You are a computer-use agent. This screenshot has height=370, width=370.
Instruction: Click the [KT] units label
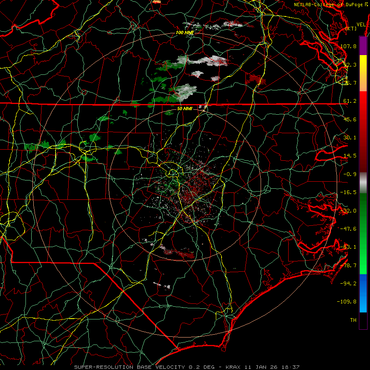click(x=351, y=28)
